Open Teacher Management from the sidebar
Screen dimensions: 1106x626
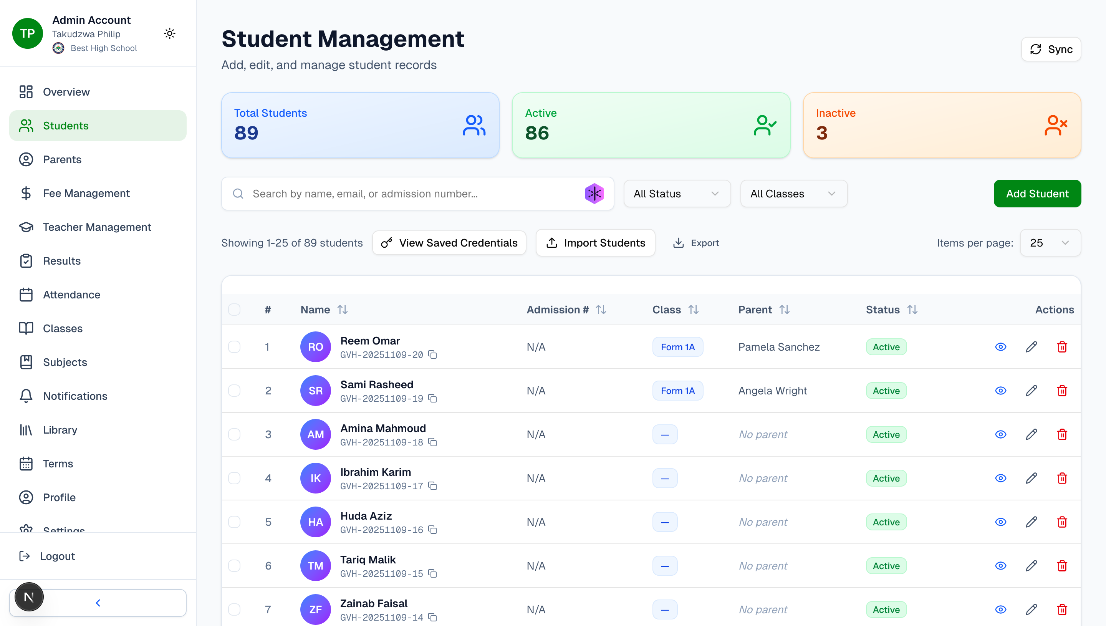[x=97, y=227]
